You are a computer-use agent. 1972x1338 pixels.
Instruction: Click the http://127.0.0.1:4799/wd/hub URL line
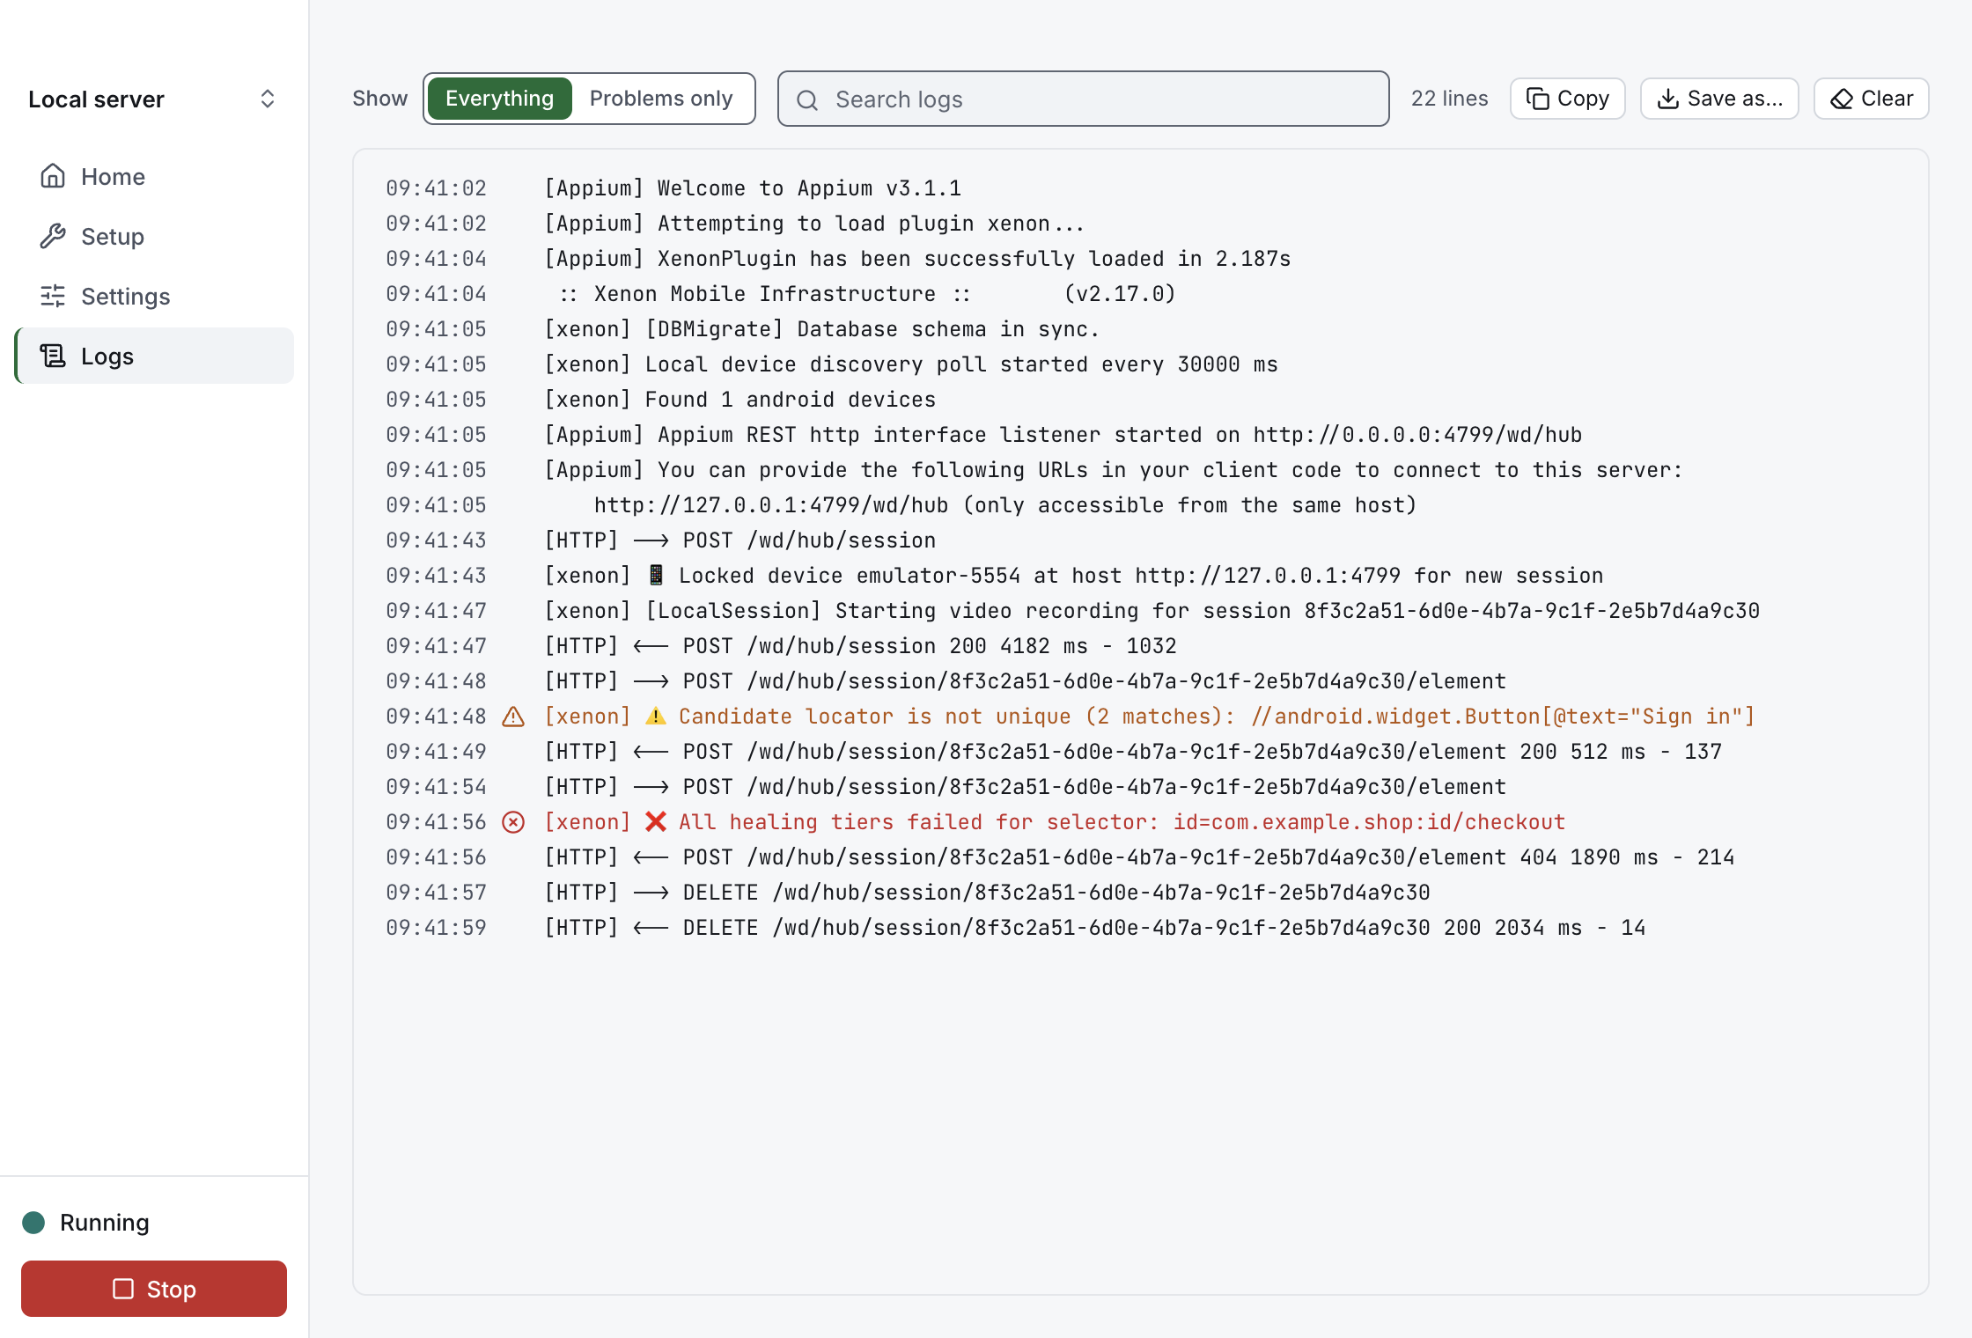click(1140, 505)
